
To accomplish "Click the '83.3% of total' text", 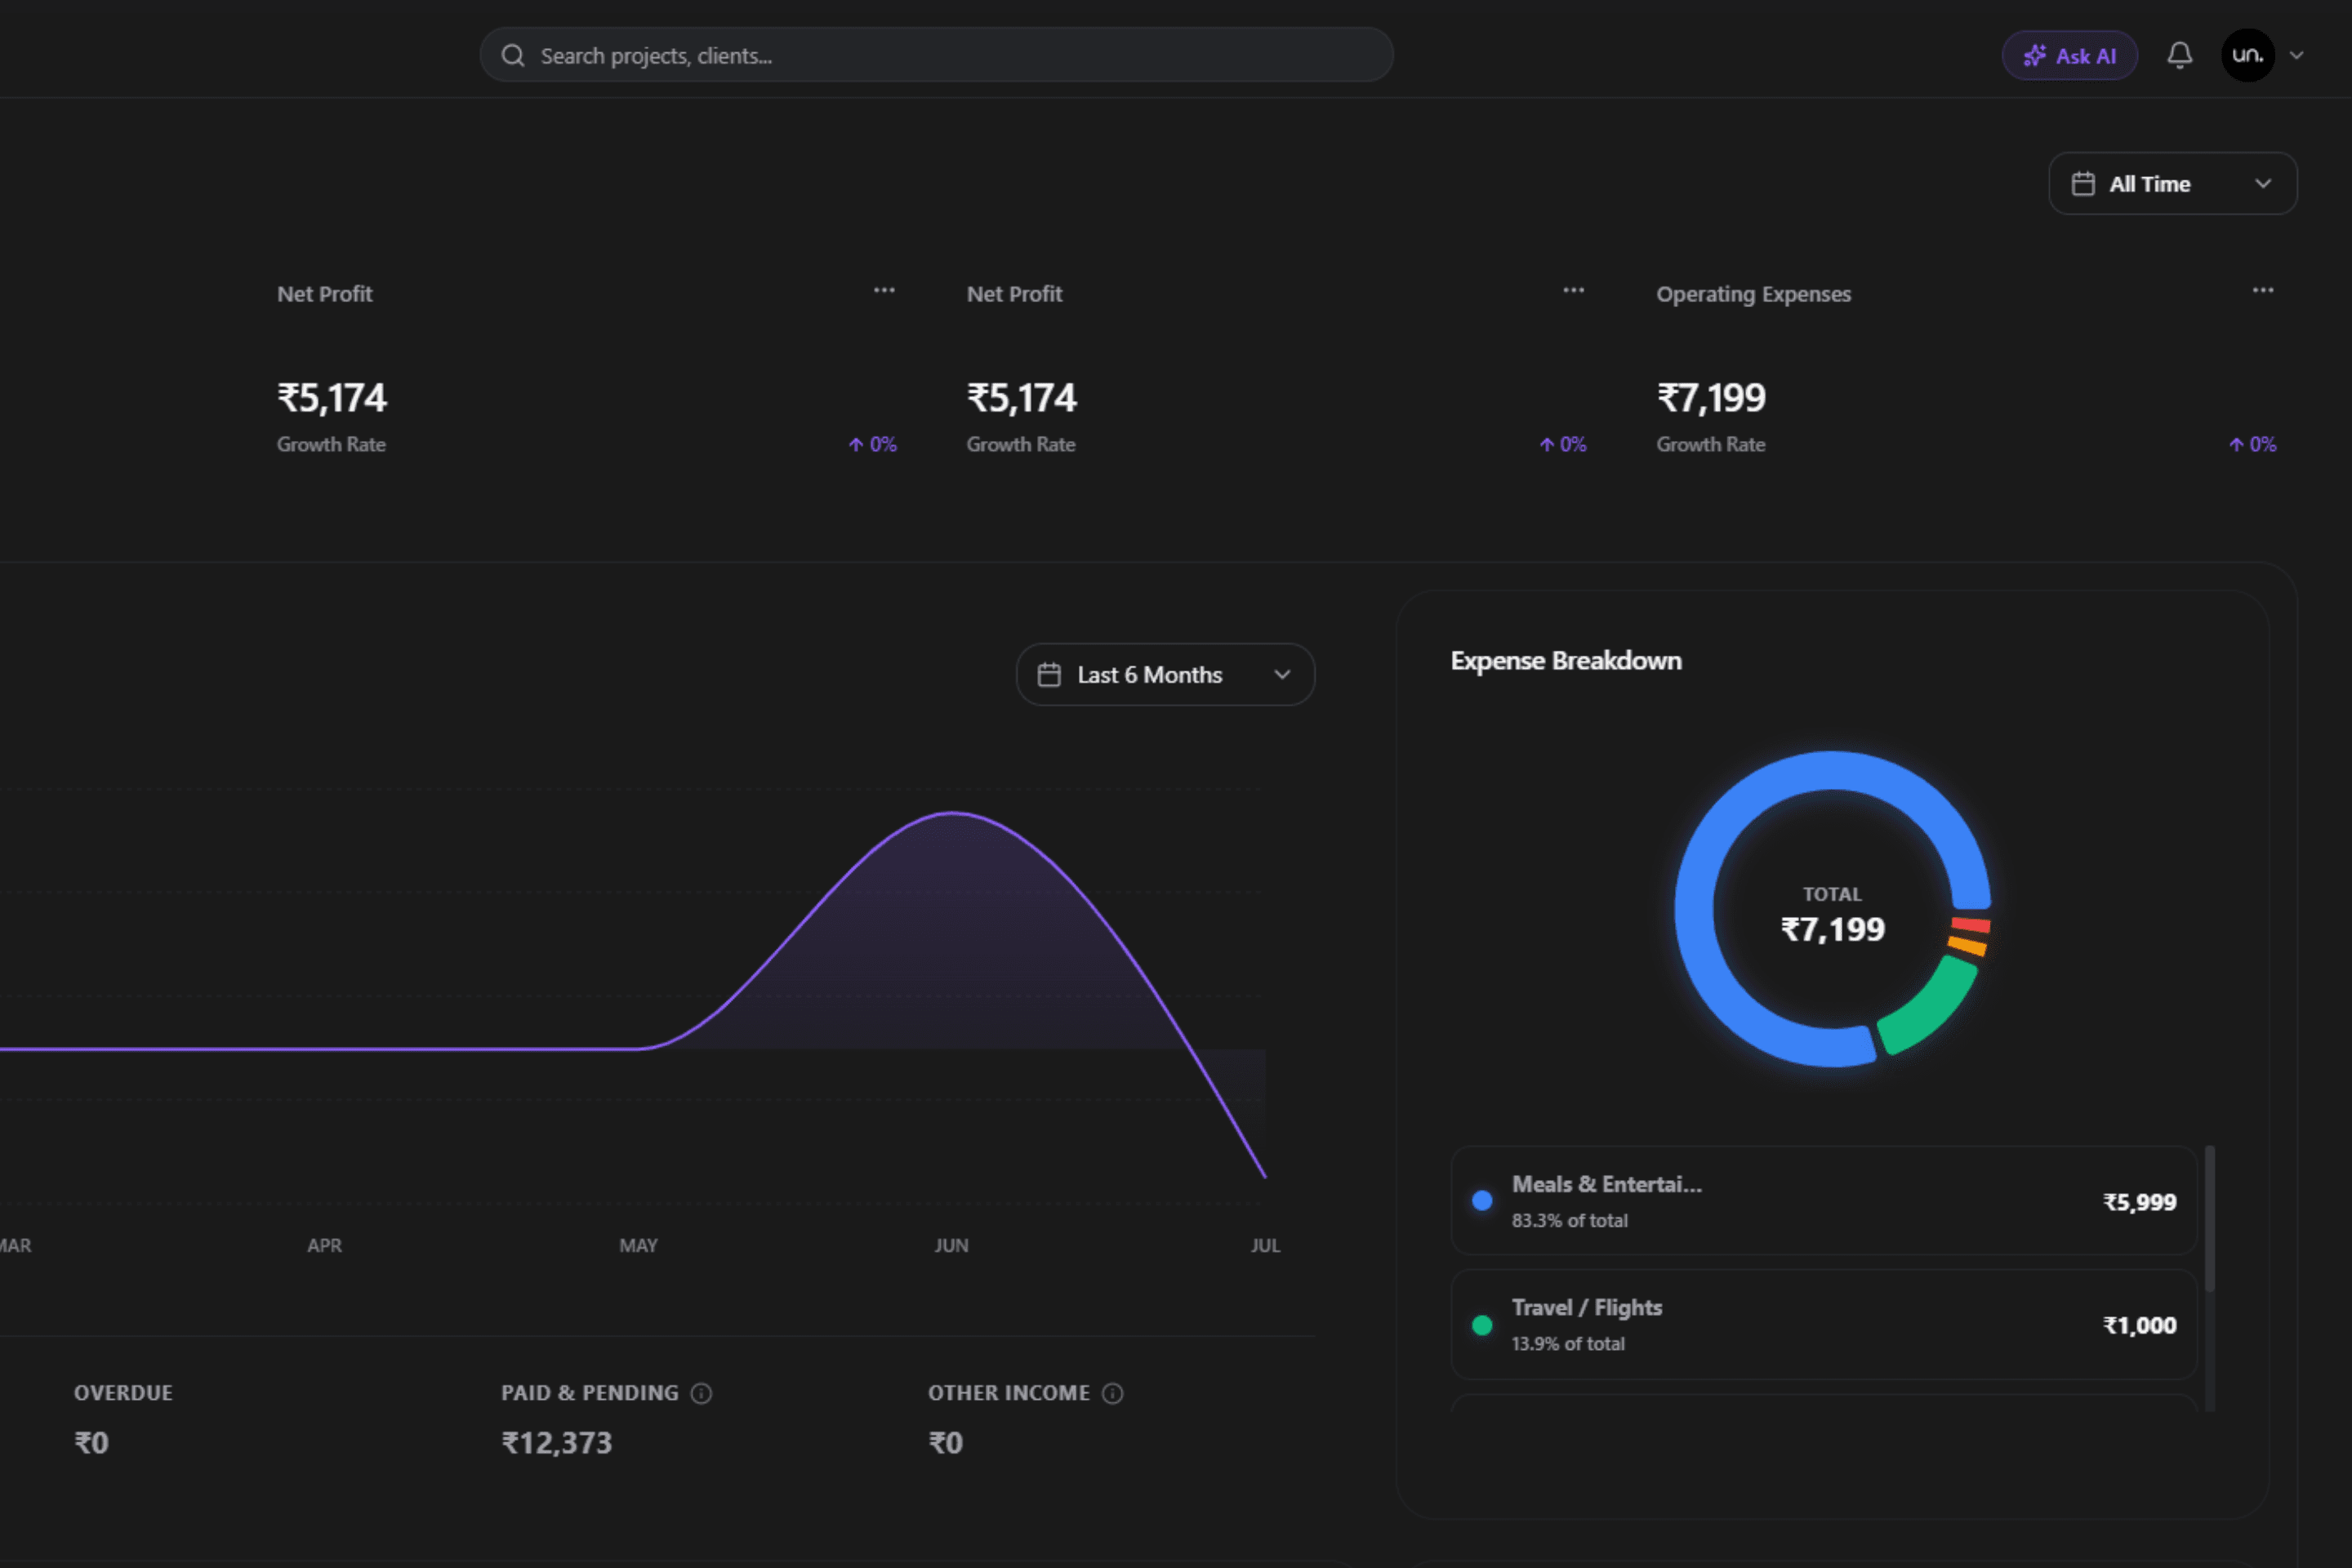I will tap(1569, 1220).
